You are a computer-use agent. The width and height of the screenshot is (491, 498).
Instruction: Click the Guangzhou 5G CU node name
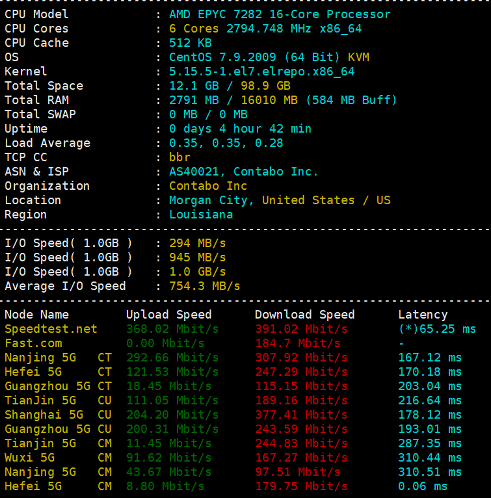pos(58,429)
